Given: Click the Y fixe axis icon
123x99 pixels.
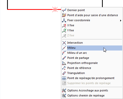Looking at the screenshot, I should (64, 30).
